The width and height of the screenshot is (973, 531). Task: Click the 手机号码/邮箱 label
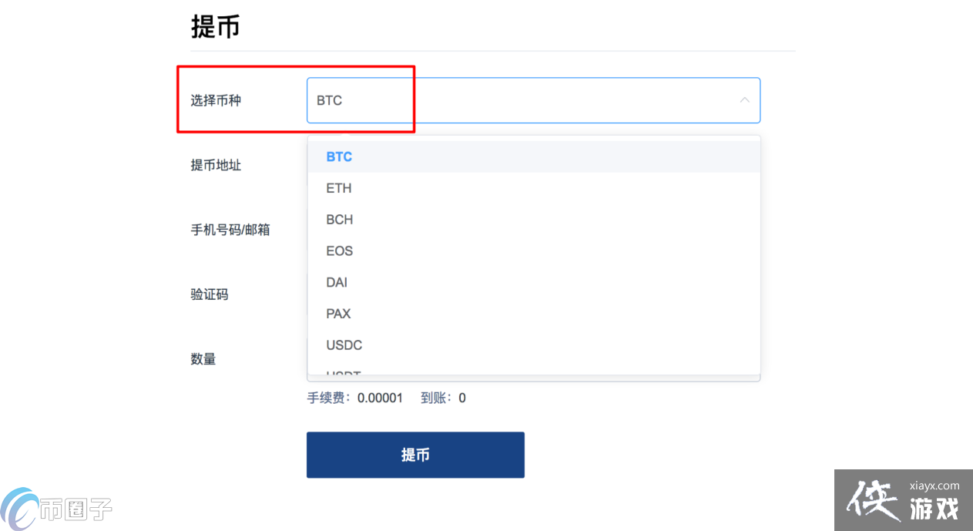tap(229, 229)
